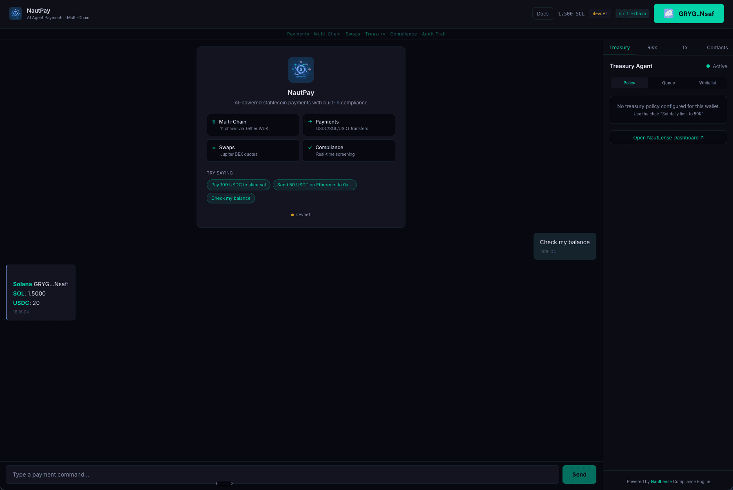Viewport: 733px width, 490px height.
Task: Click the large NautPay logo in welcome card
Action: (x=301, y=70)
